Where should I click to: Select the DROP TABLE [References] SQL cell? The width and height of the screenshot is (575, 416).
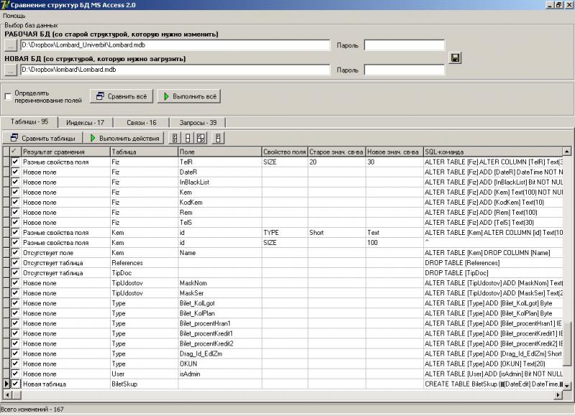point(493,263)
